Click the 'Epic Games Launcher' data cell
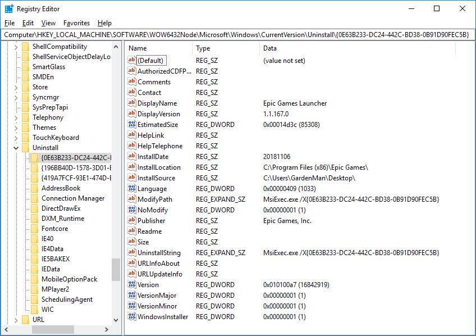The height and width of the screenshot is (336, 476). pyautogui.click(x=295, y=103)
